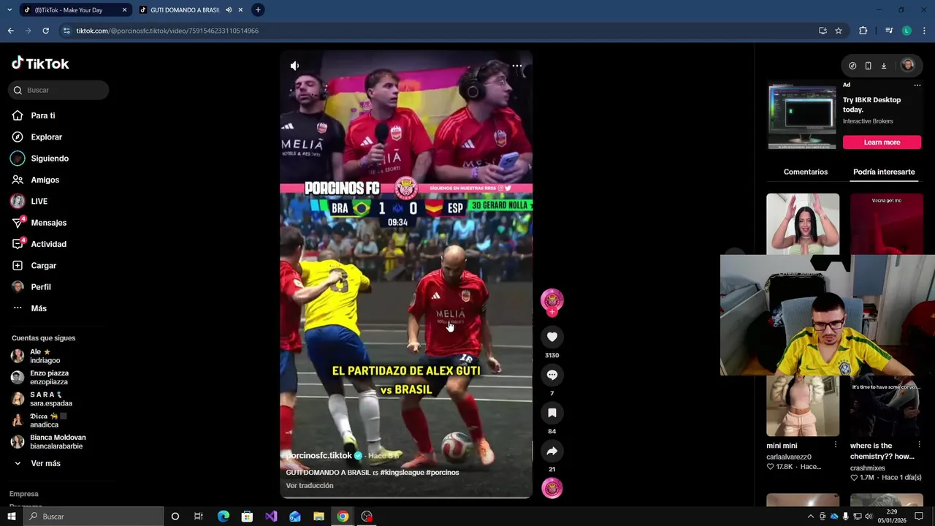This screenshot has height=526, width=935.
Task: Click the #kingsleague hashtag
Action: coord(402,473)
